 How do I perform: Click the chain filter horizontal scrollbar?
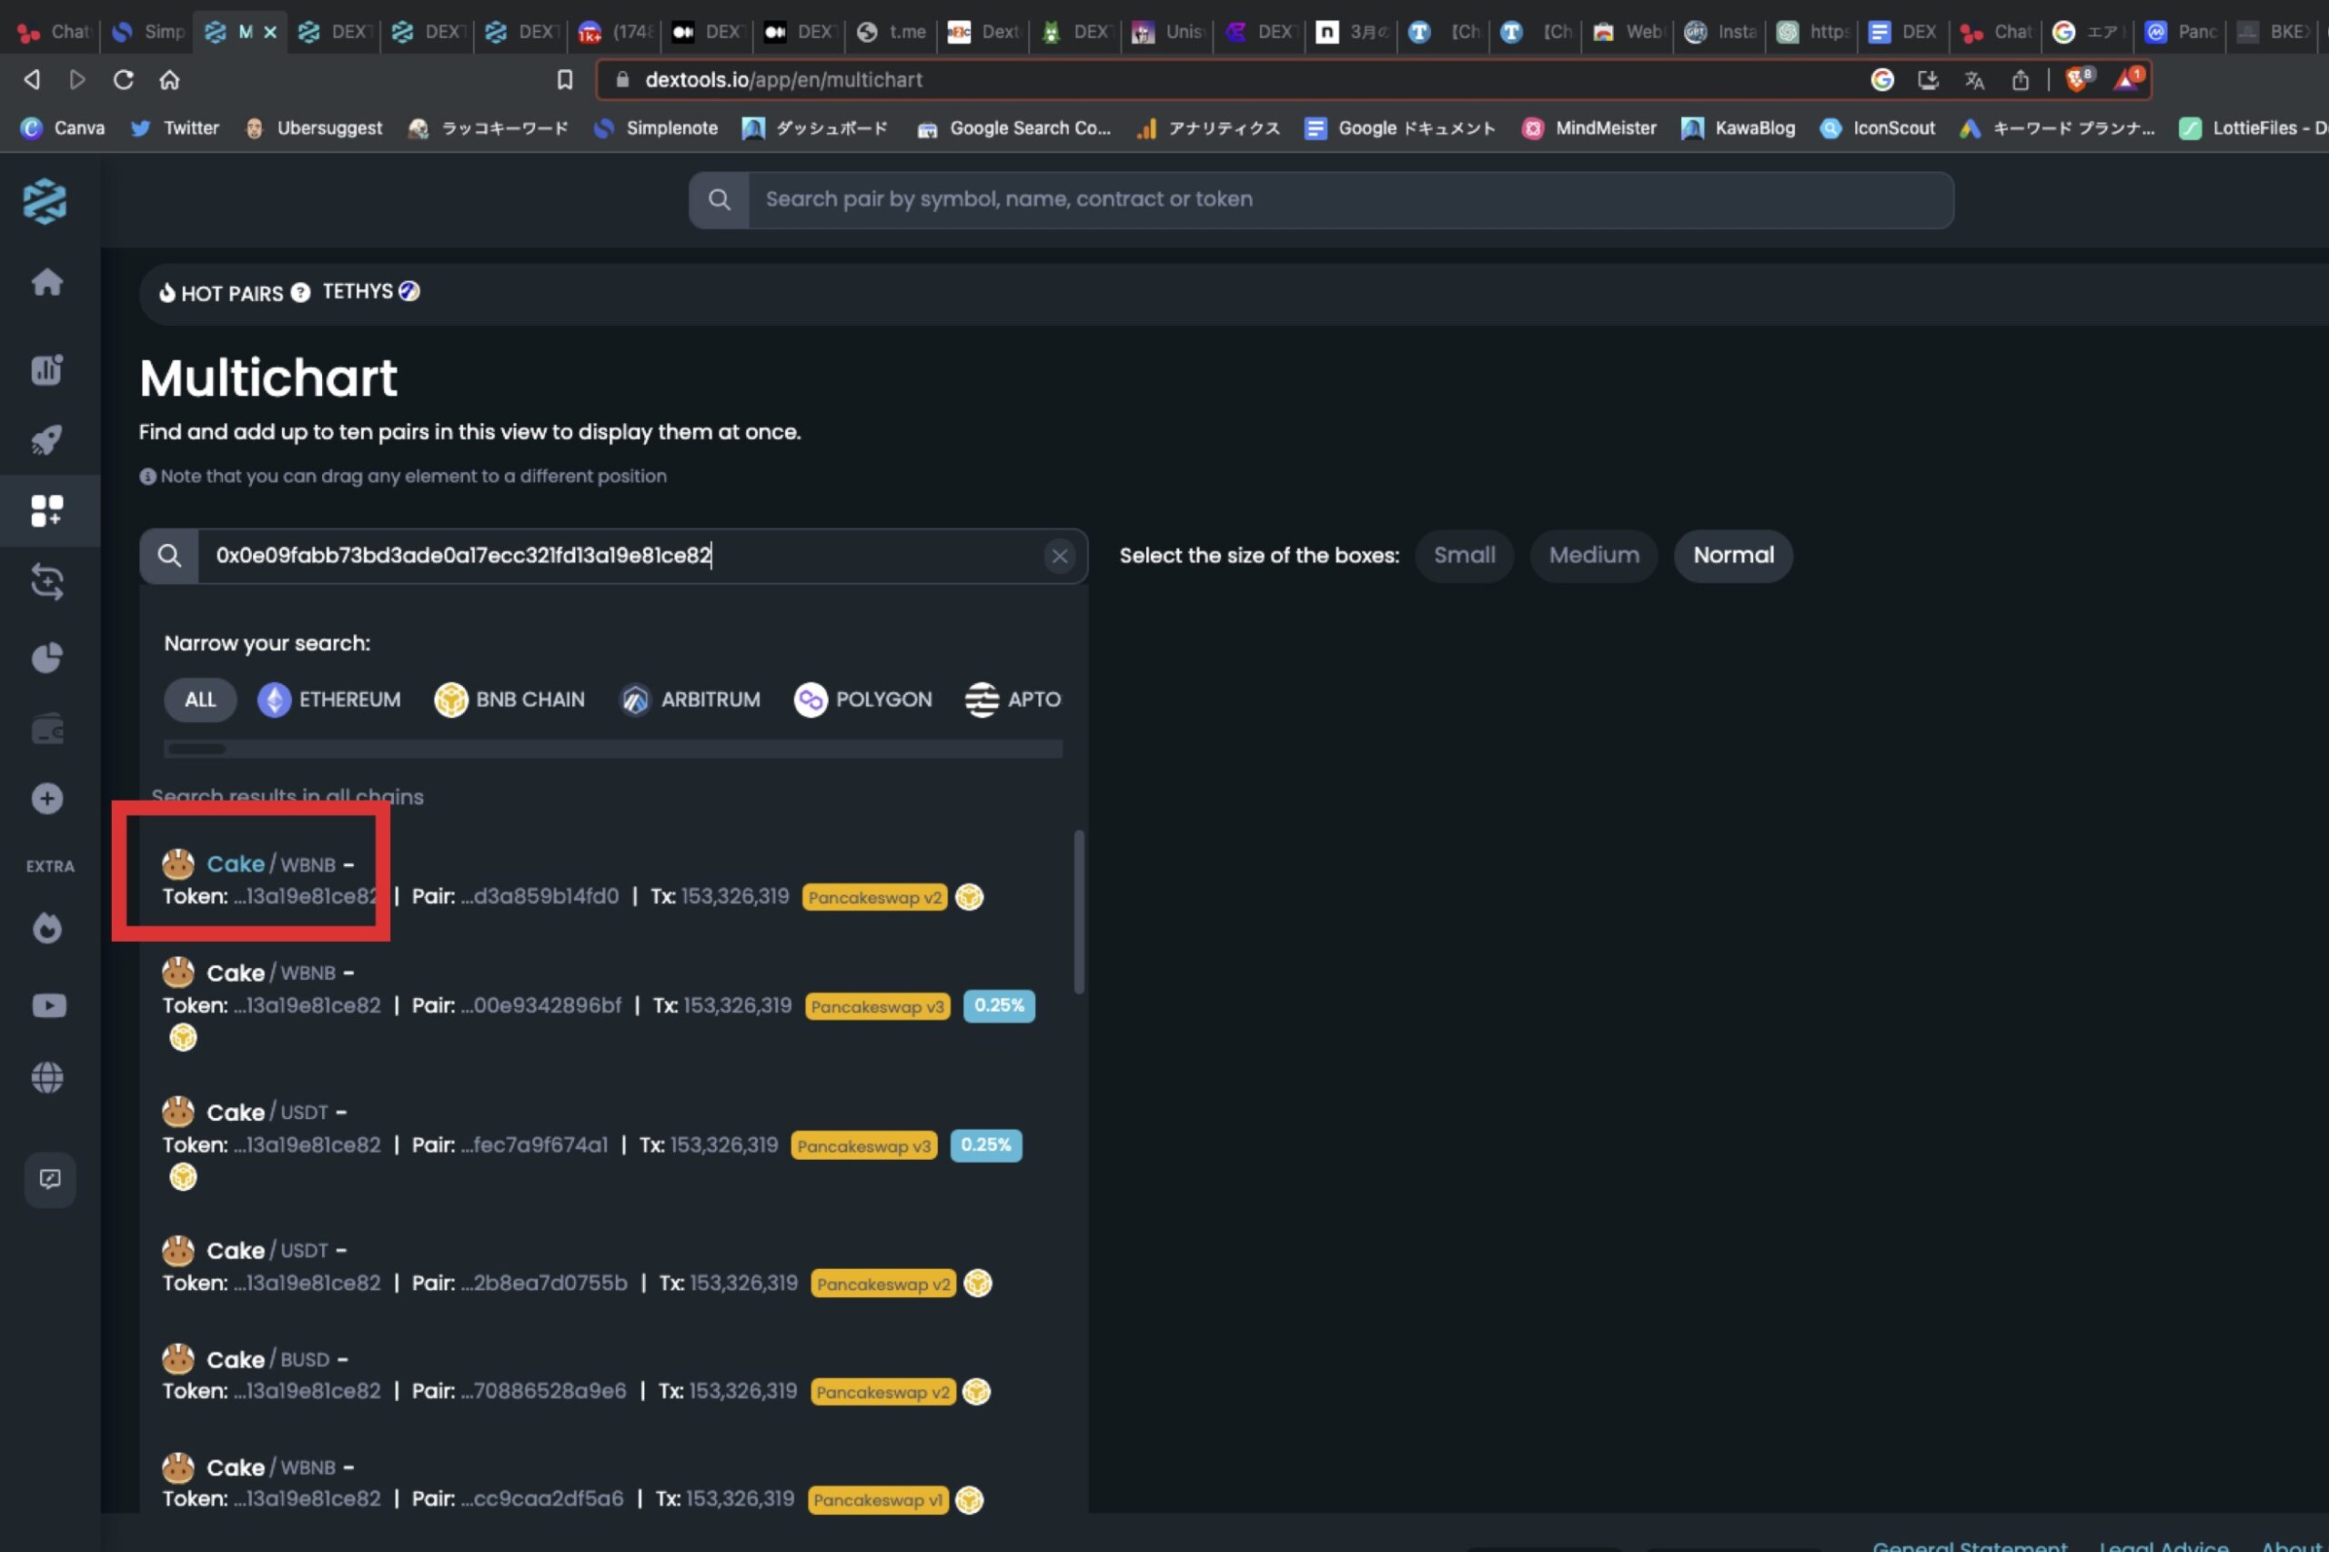[196, 750]
